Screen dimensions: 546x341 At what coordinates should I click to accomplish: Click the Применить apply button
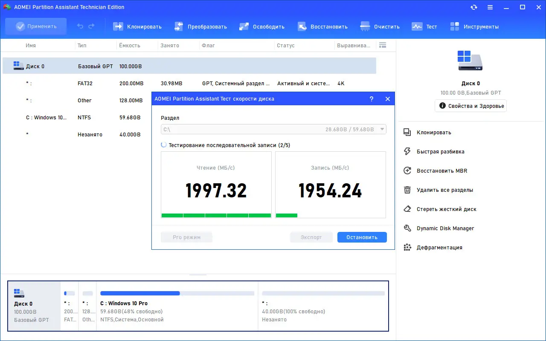[36, 26]
